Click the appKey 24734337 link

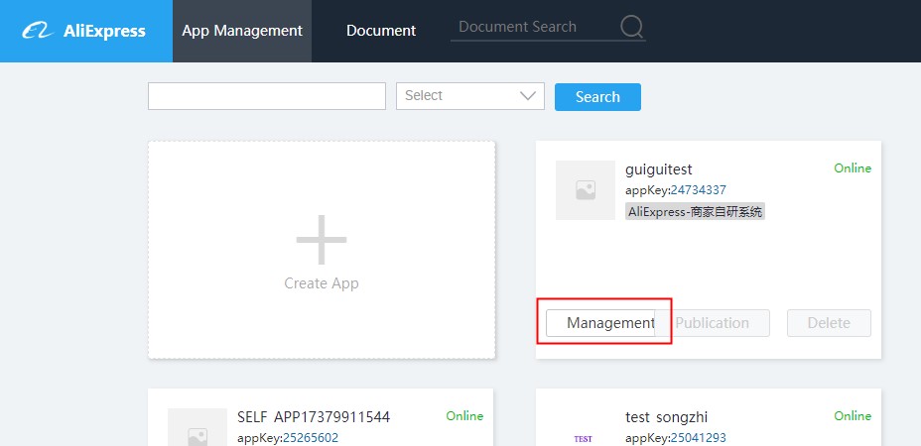(699, 190)
